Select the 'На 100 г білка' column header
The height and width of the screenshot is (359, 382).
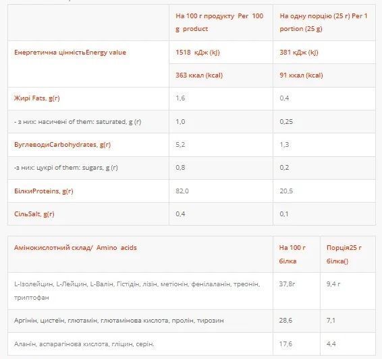pos(292,254)
